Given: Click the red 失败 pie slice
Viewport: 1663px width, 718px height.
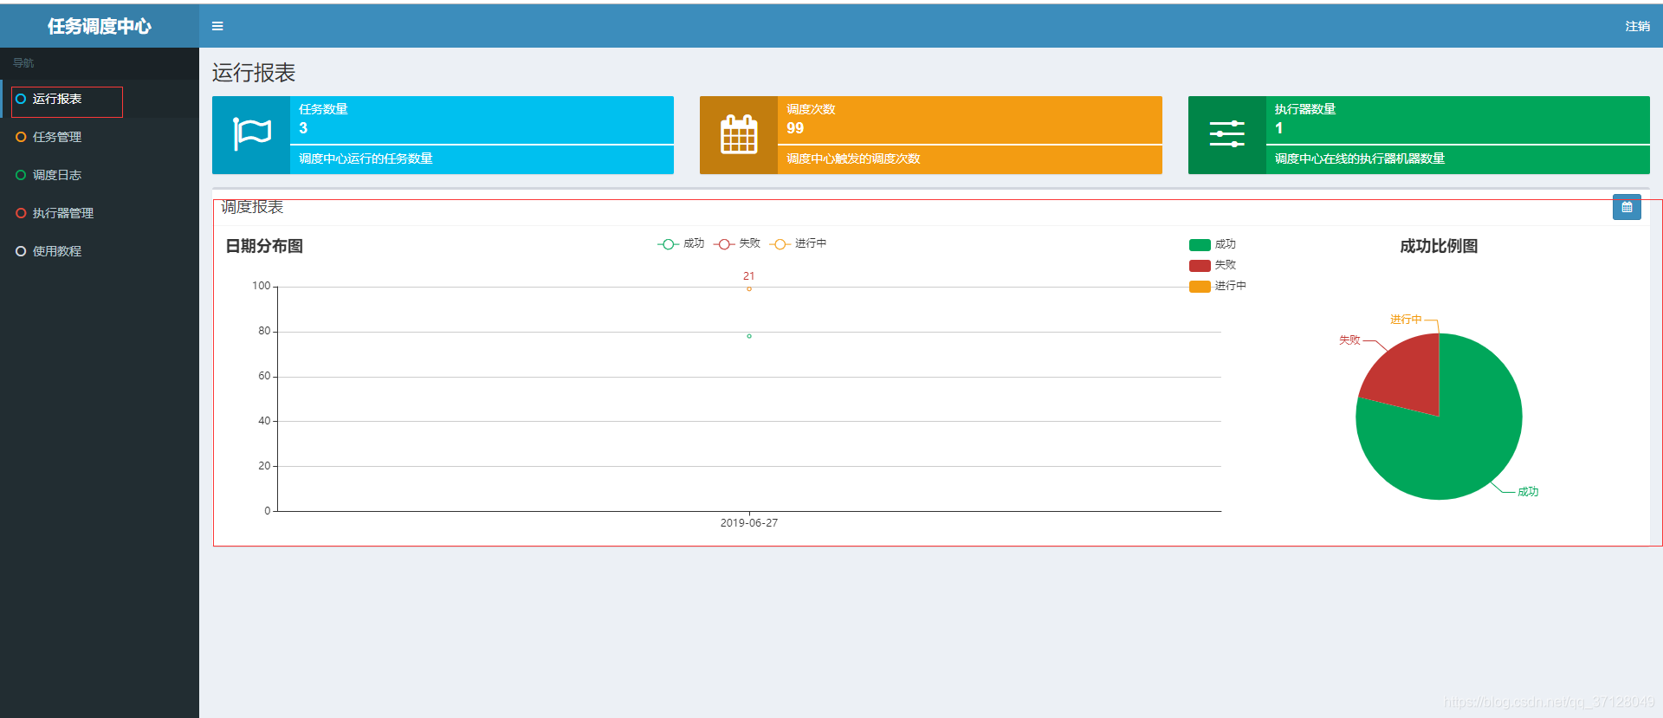Looking at the screenshot, I should click(1410, 377).
